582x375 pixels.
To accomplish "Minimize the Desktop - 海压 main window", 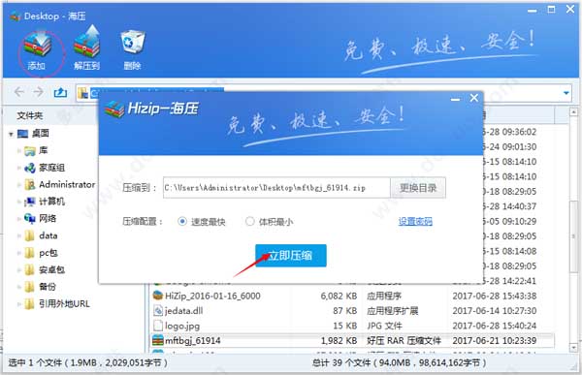I will 533,11.
